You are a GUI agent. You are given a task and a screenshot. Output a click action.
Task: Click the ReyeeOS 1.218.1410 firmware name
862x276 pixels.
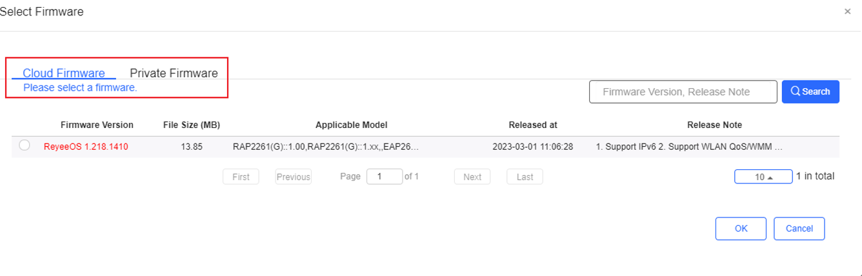86,147
